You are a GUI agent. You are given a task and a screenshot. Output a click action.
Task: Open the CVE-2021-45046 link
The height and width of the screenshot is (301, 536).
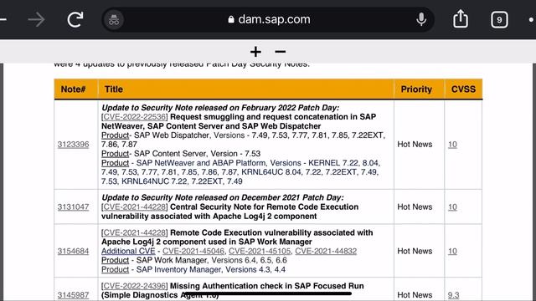click(x=193, y=251)
